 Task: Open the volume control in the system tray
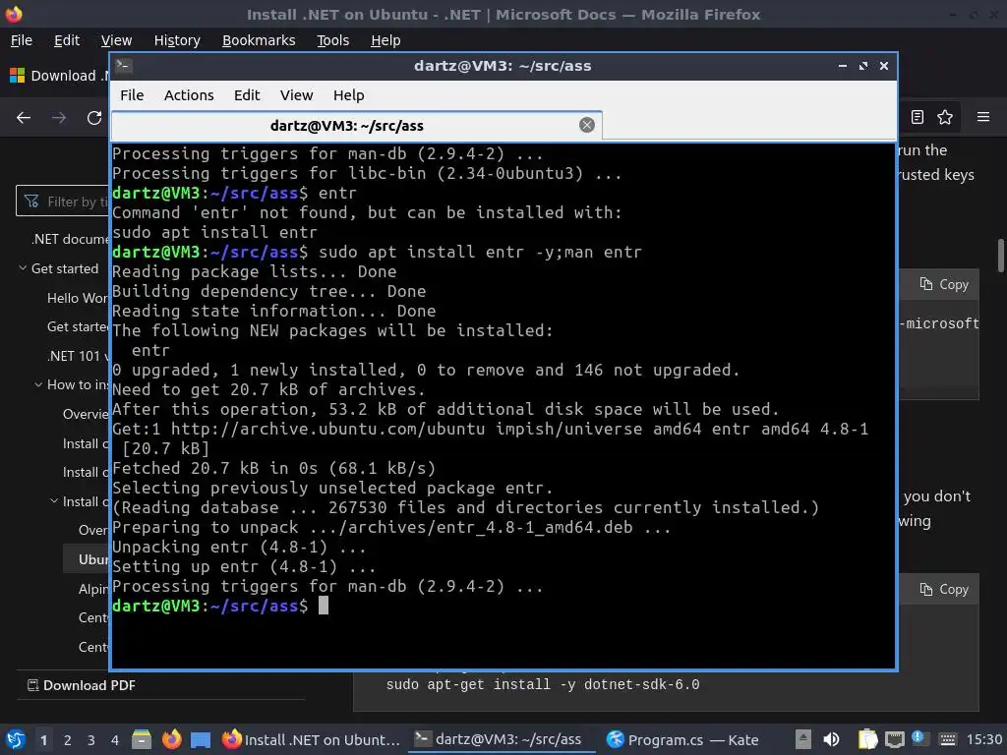click(831, 739)
